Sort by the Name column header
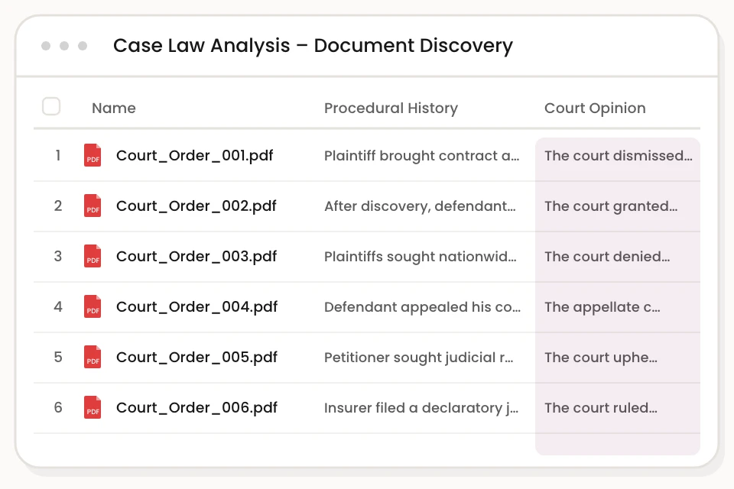Screen dimensions: 734x489 [114, 108]
